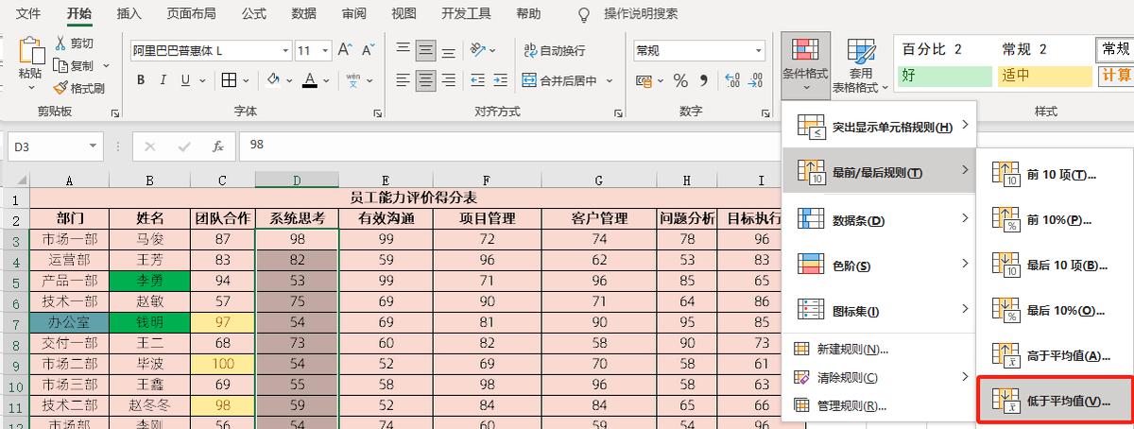Toggle middle vertical alignment
1134x429 pixels.
coord(426,50)
